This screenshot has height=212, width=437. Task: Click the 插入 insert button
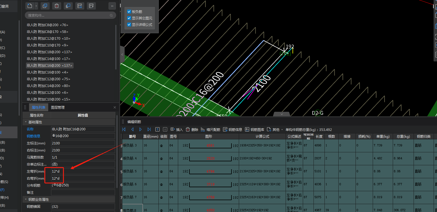[176, 130]
